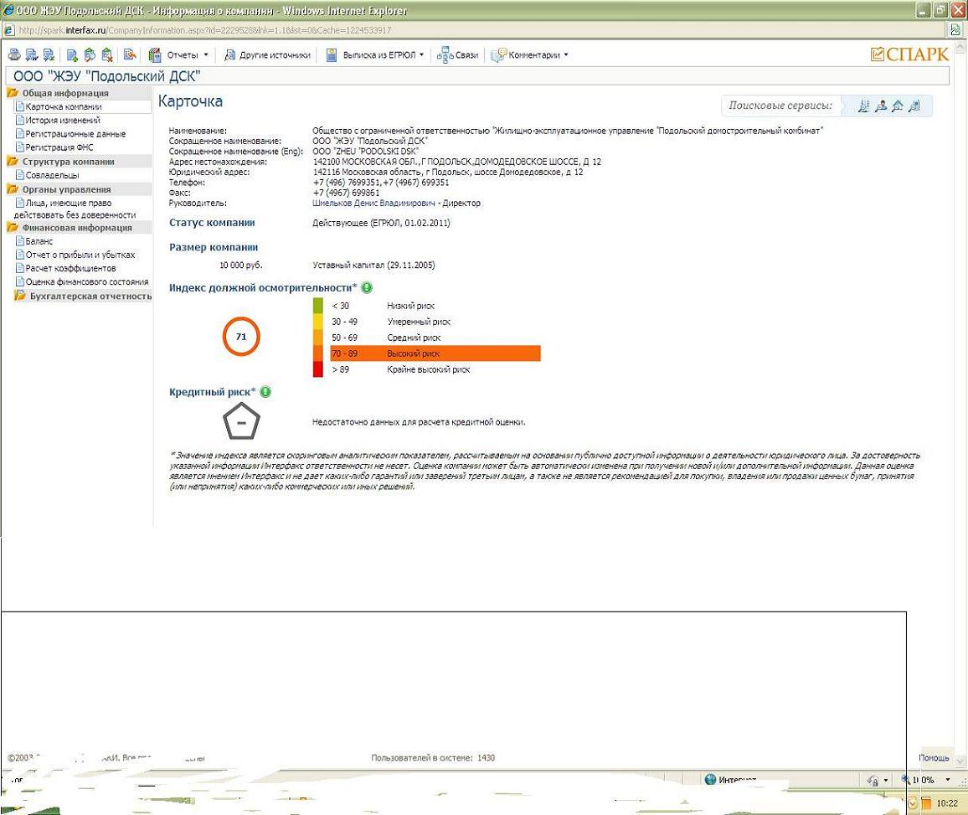Open Другие источники from the toolbar
The width and height of the screenshot is (968, 815).
tap(268, 55)
